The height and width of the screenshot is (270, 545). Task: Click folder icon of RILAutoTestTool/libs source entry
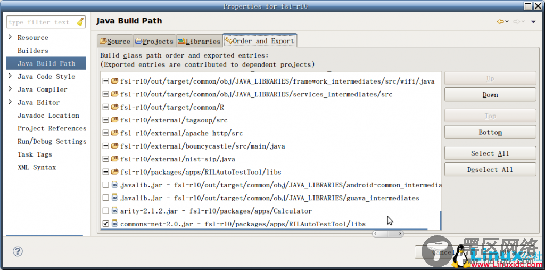pos(115,172)
